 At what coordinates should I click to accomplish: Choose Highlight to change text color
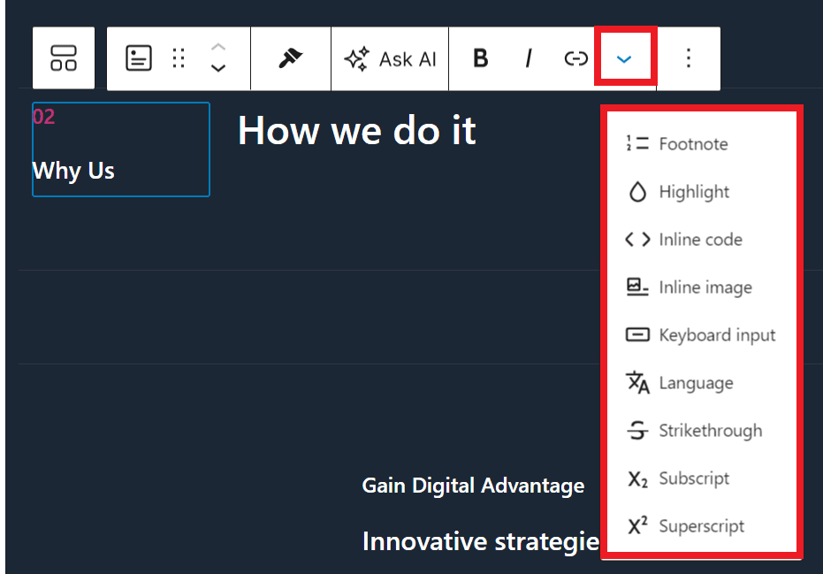pos(693,192)
